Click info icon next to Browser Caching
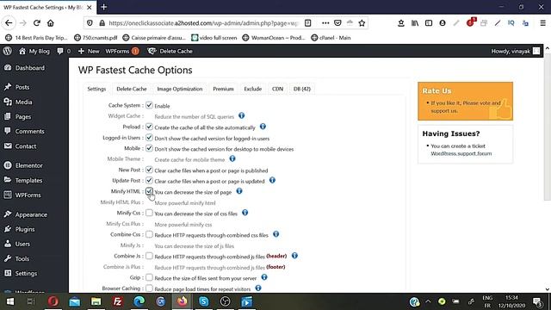Viewport: 551px width, 310px height. (x=258, y=288)
